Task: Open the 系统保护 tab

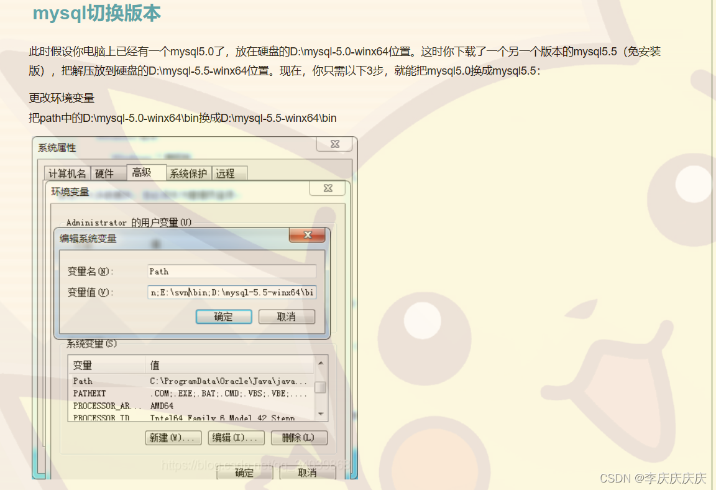Action: pyautogui.click(x=188, y=173)
